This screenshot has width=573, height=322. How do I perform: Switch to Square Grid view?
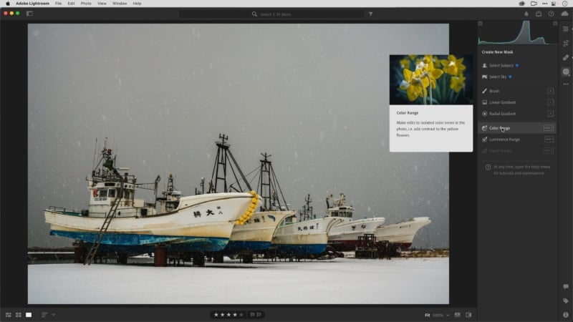pos(19,315)
